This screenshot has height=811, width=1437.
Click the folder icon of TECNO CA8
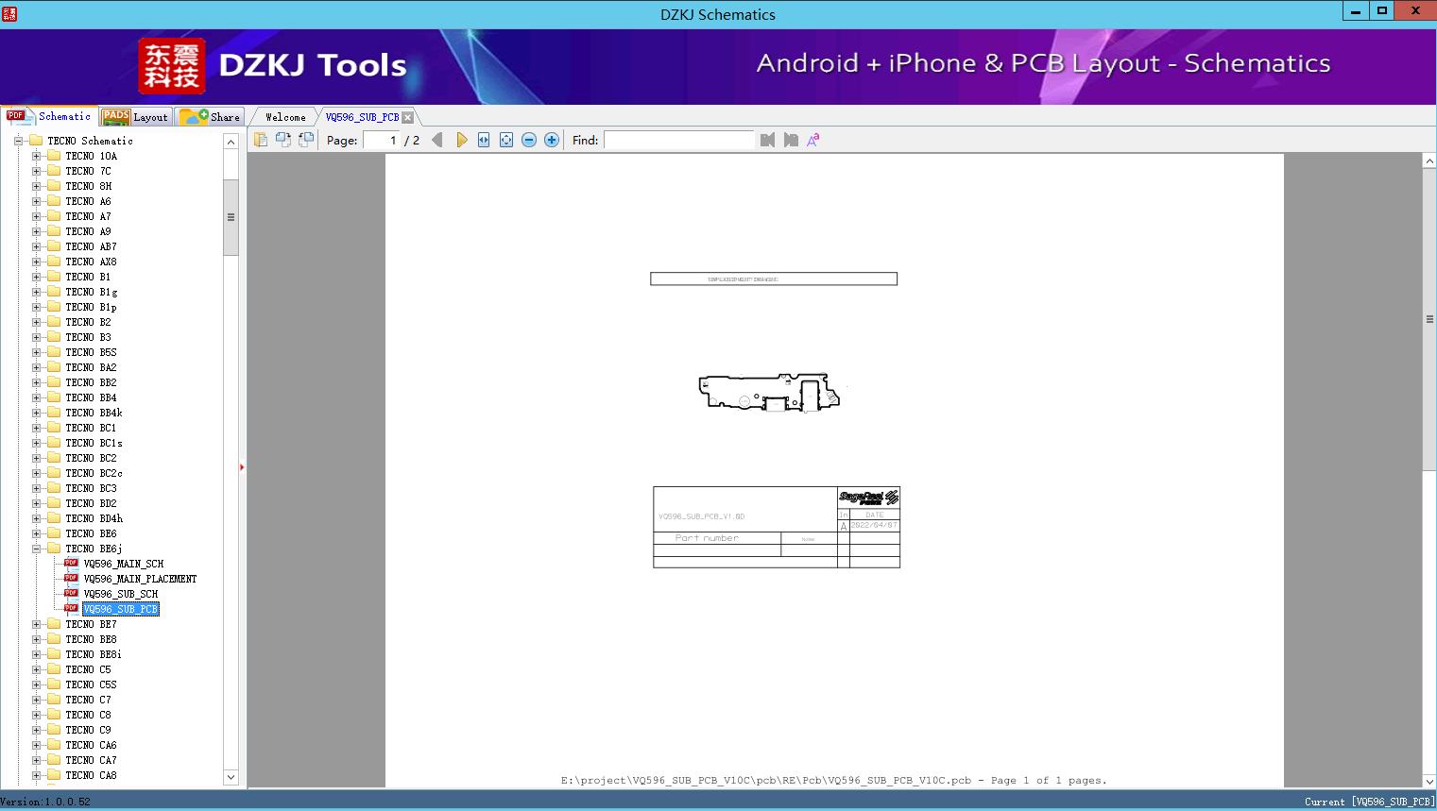coord(54,775)
